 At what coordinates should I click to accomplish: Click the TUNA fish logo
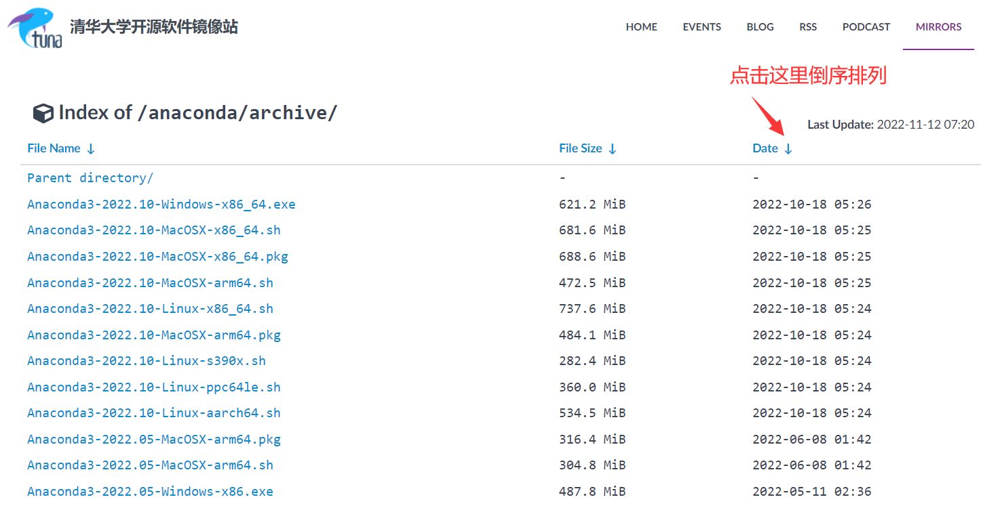tap(35, 29)
